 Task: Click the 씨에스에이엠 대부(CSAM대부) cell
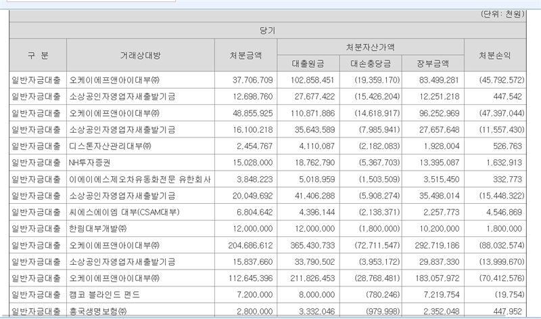tap(127, 212)
